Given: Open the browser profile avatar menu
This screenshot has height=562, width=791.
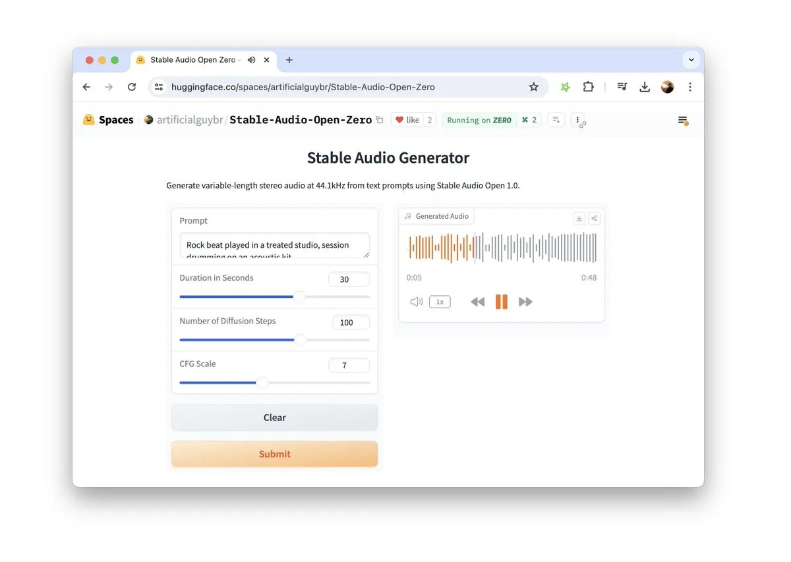Looking at the screenshot, I should point(666,86).
